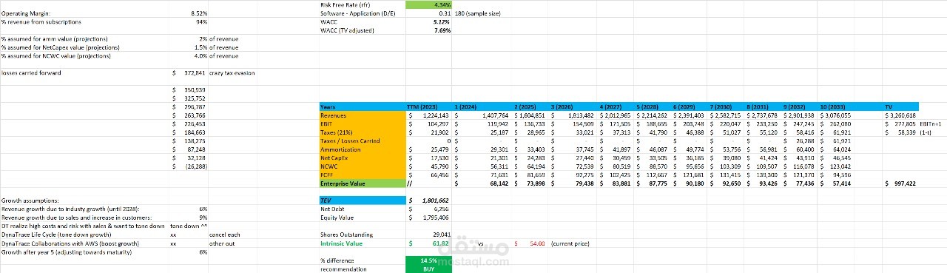The image size is (947, 273).
Task: Select the 'crazy tax evasion' note cell
Action: pyautogui.click(x=232, y=73)
